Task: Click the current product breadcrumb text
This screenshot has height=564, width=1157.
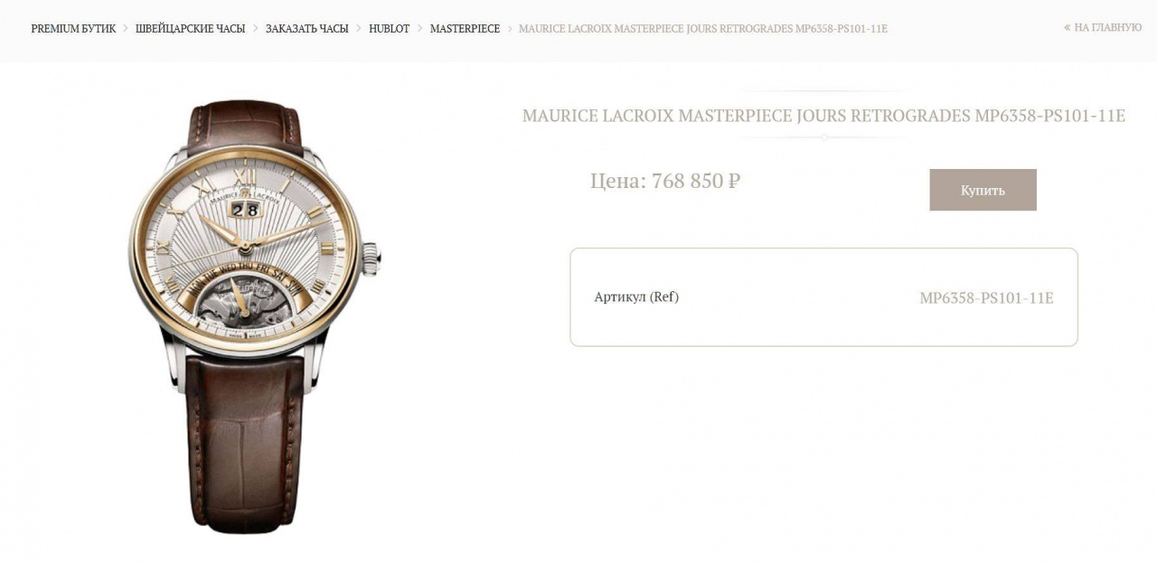Action: click(x=703, y=29)
